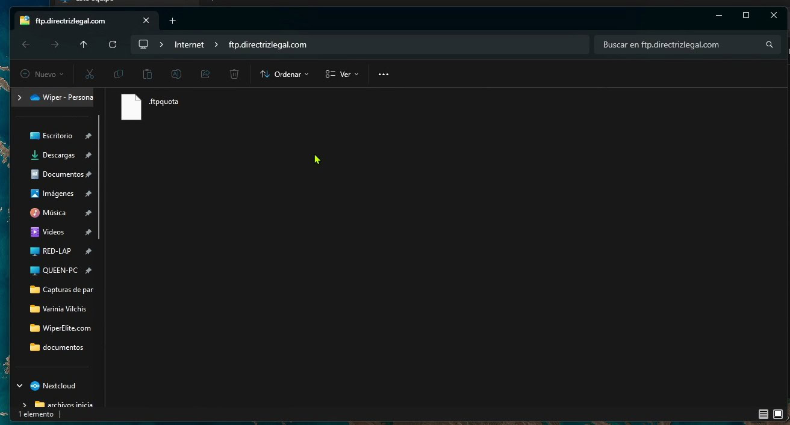Click the navigation pane scrollbar
Image resolution: width=790 pixels, height=425 pixels.
98,177
